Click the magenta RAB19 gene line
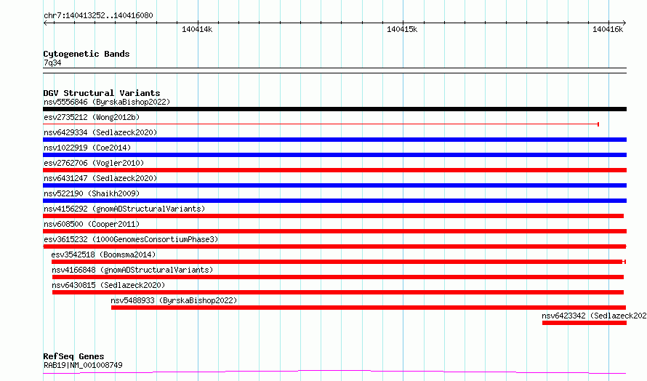 [x=334, y=372]
